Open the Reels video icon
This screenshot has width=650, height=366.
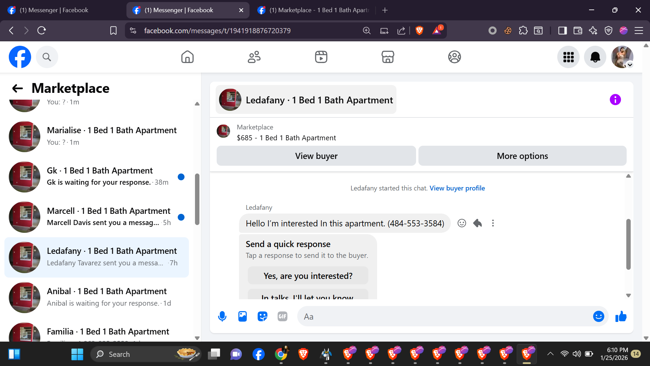(321, 57)
